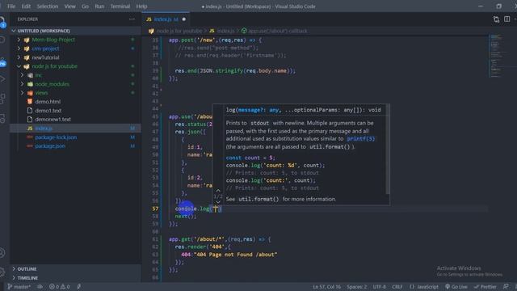The width and height of the screenshot is (517, 291).
Task: Click index.js breadcrumb
Action: [x=225, y=31]
